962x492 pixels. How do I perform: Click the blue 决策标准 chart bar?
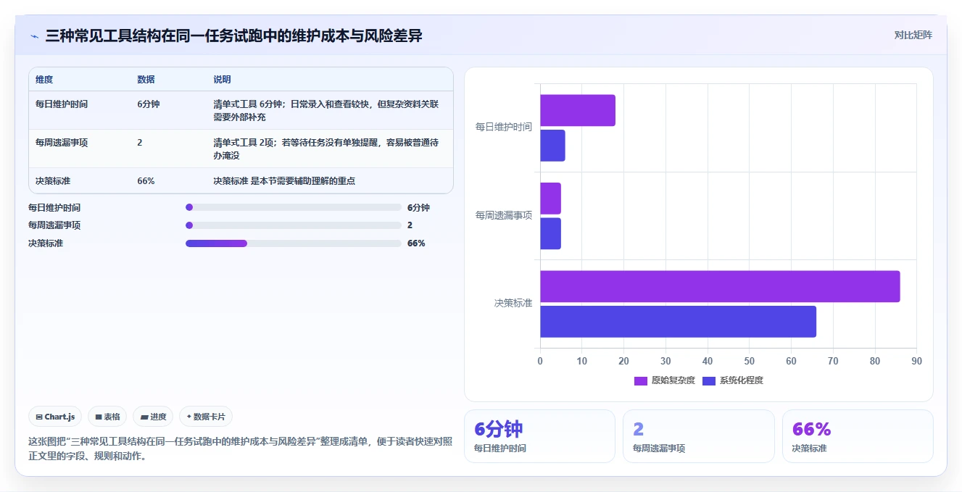678,322
